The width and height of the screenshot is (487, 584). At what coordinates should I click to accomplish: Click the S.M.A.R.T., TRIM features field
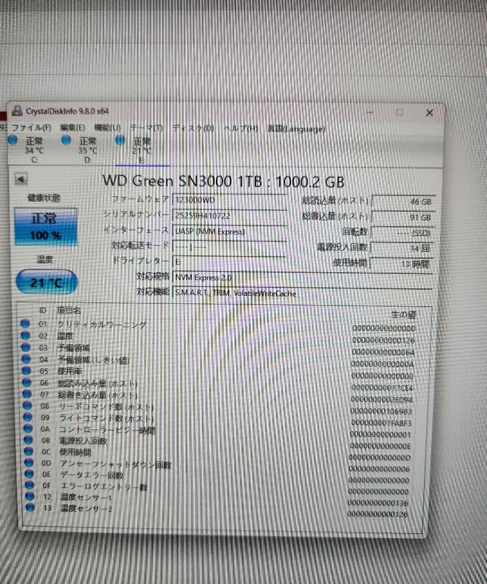tap(302, 293)
